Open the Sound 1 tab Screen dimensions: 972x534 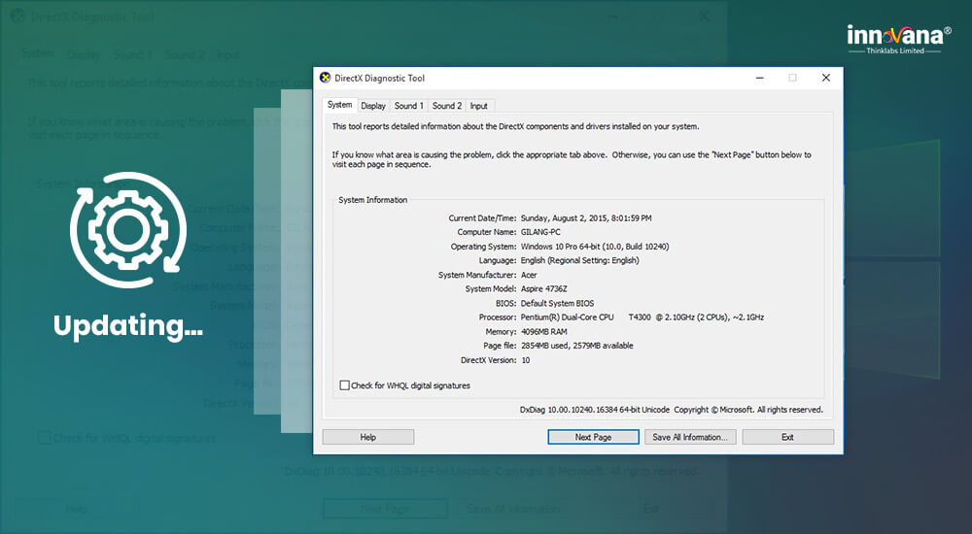point(408,106)
